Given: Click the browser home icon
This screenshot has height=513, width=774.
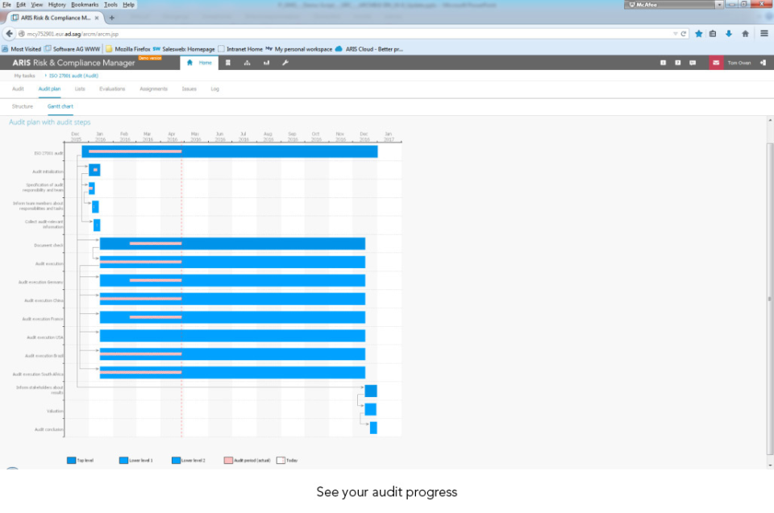Looking at the screenshot, I should pos(745,34).
